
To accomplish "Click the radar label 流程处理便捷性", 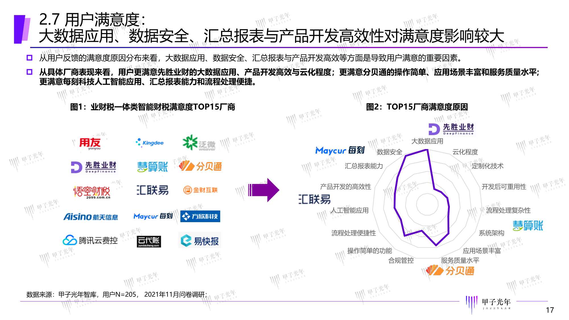I will tap(354, 233).
